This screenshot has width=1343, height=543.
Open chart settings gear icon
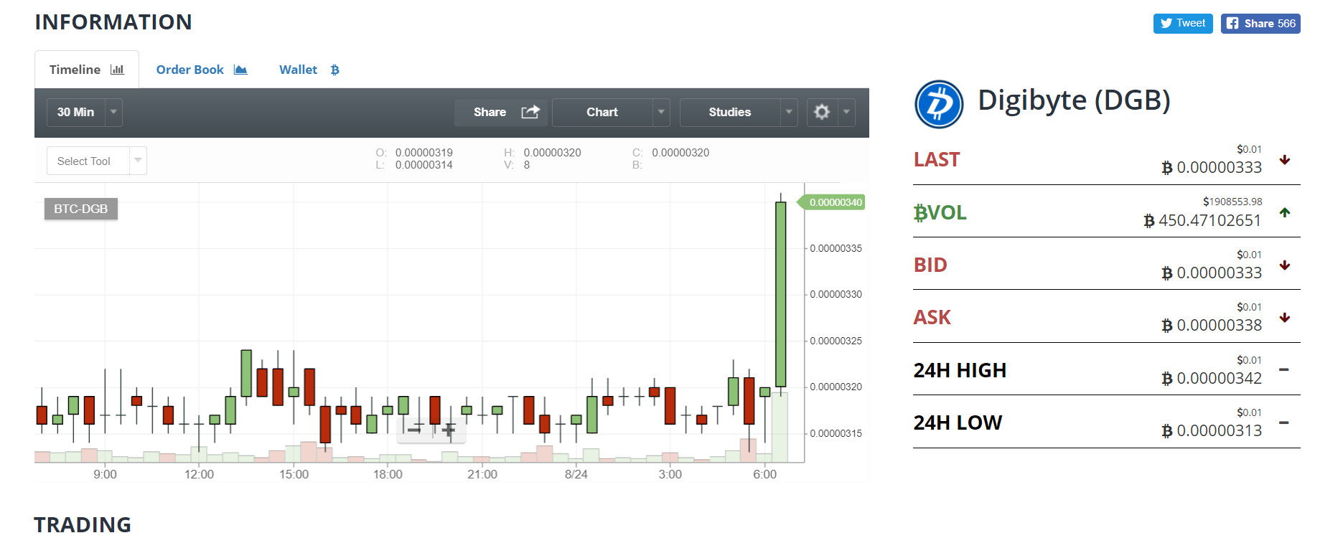click(x=822, y=112)
